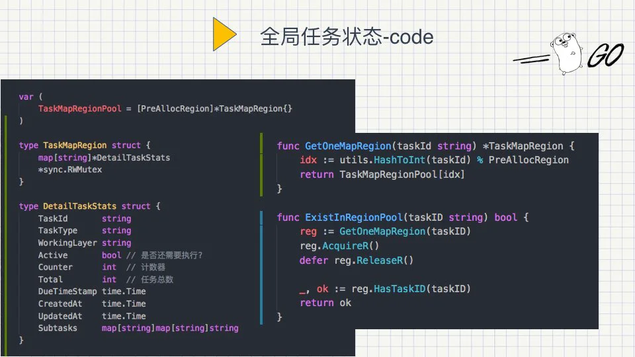
Task: Click the TaskType field name
Action: tap(58, 231)
